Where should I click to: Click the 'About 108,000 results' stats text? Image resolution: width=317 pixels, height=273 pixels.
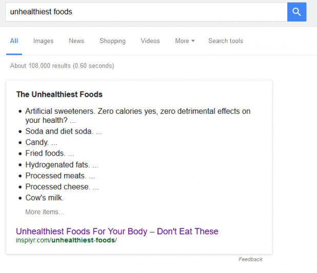click(x=62, y=66)
